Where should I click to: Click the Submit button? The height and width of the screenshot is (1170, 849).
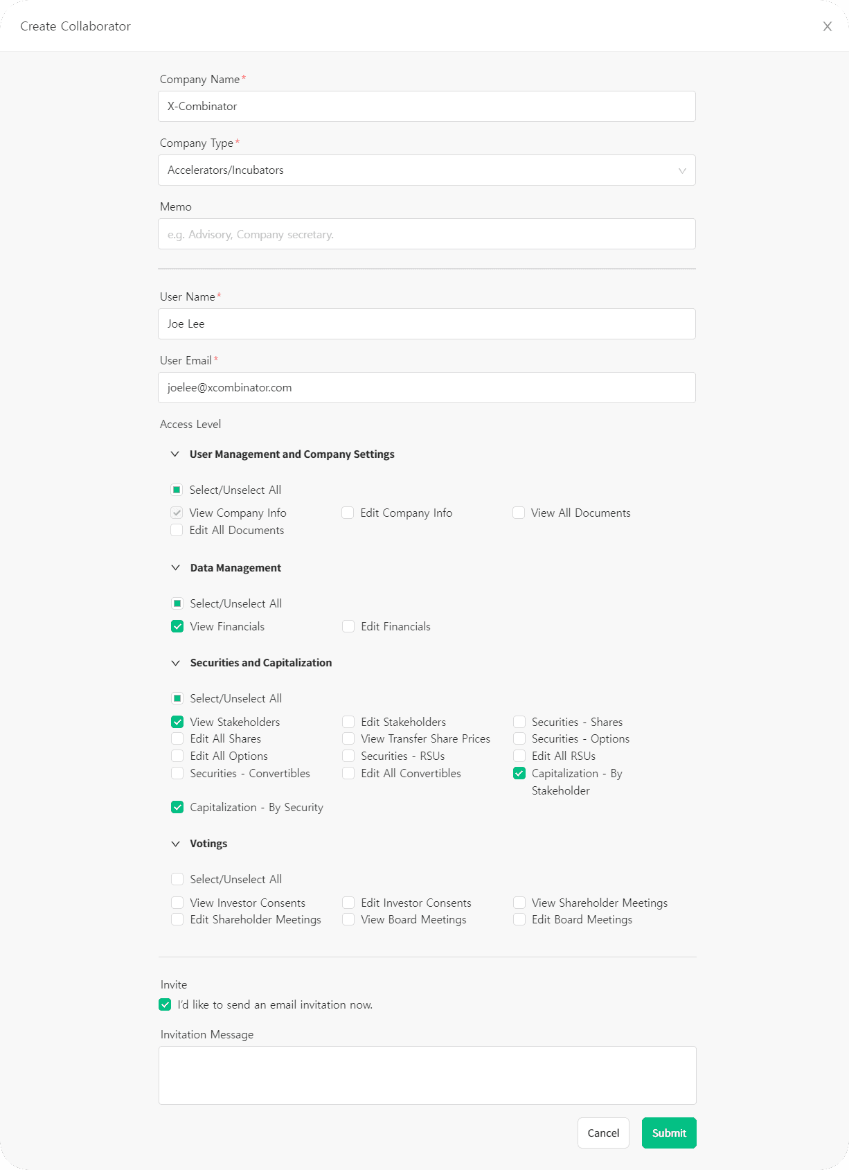click(668, 1133)
